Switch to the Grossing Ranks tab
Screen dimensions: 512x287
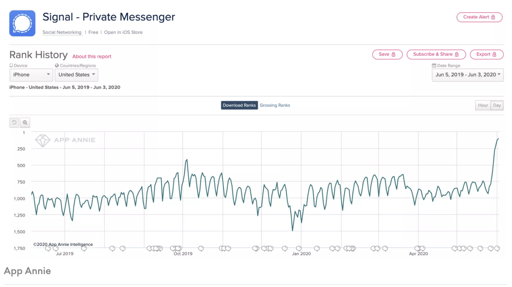click(275, 105)
